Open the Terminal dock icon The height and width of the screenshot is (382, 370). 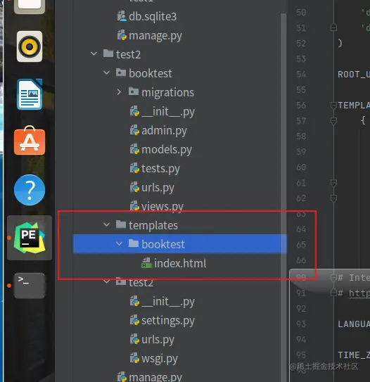click(x=30, y=286)
